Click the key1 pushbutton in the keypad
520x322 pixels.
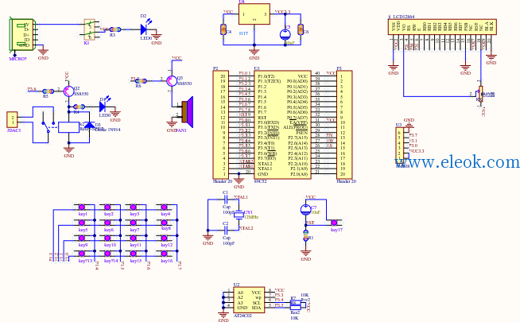pos(81,208)
